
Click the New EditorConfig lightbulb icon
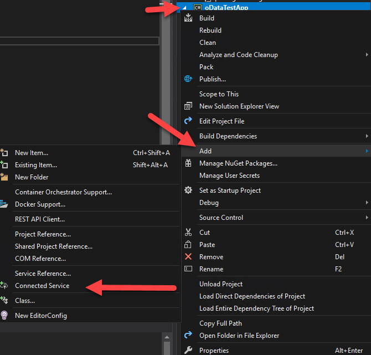[x=4, y=316]
